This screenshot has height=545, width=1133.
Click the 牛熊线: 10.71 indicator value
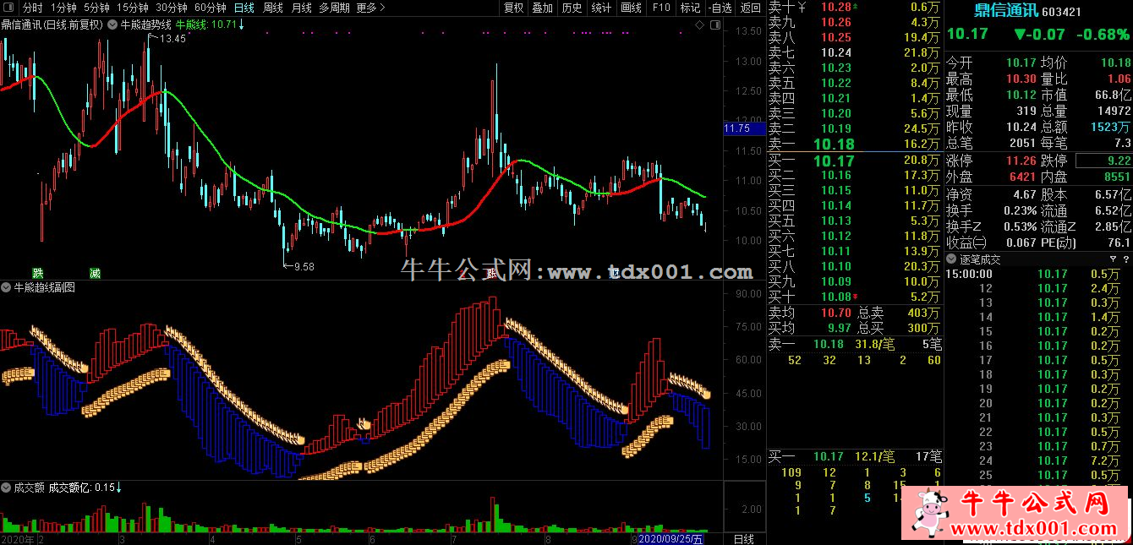coord(211,25)
